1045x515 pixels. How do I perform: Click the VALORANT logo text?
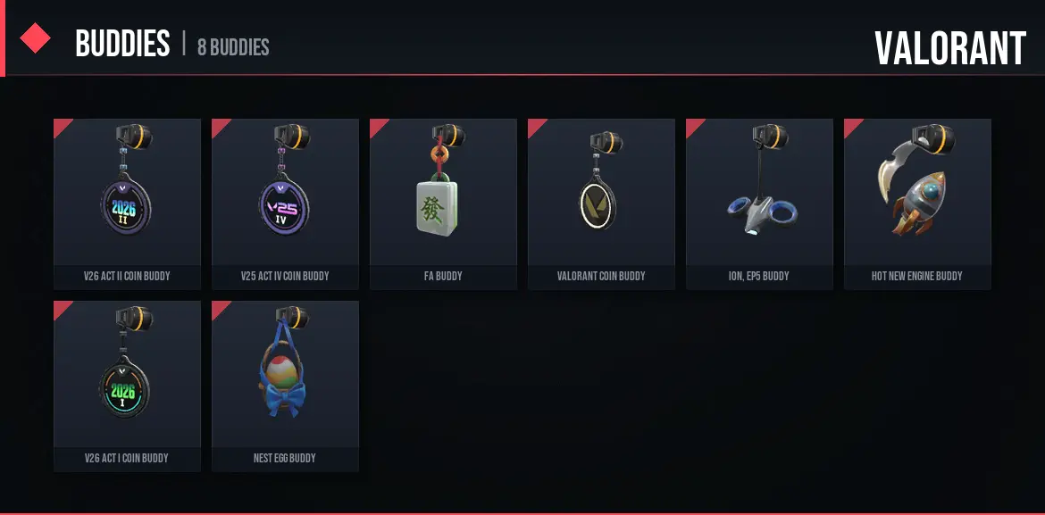click(950, 48)
